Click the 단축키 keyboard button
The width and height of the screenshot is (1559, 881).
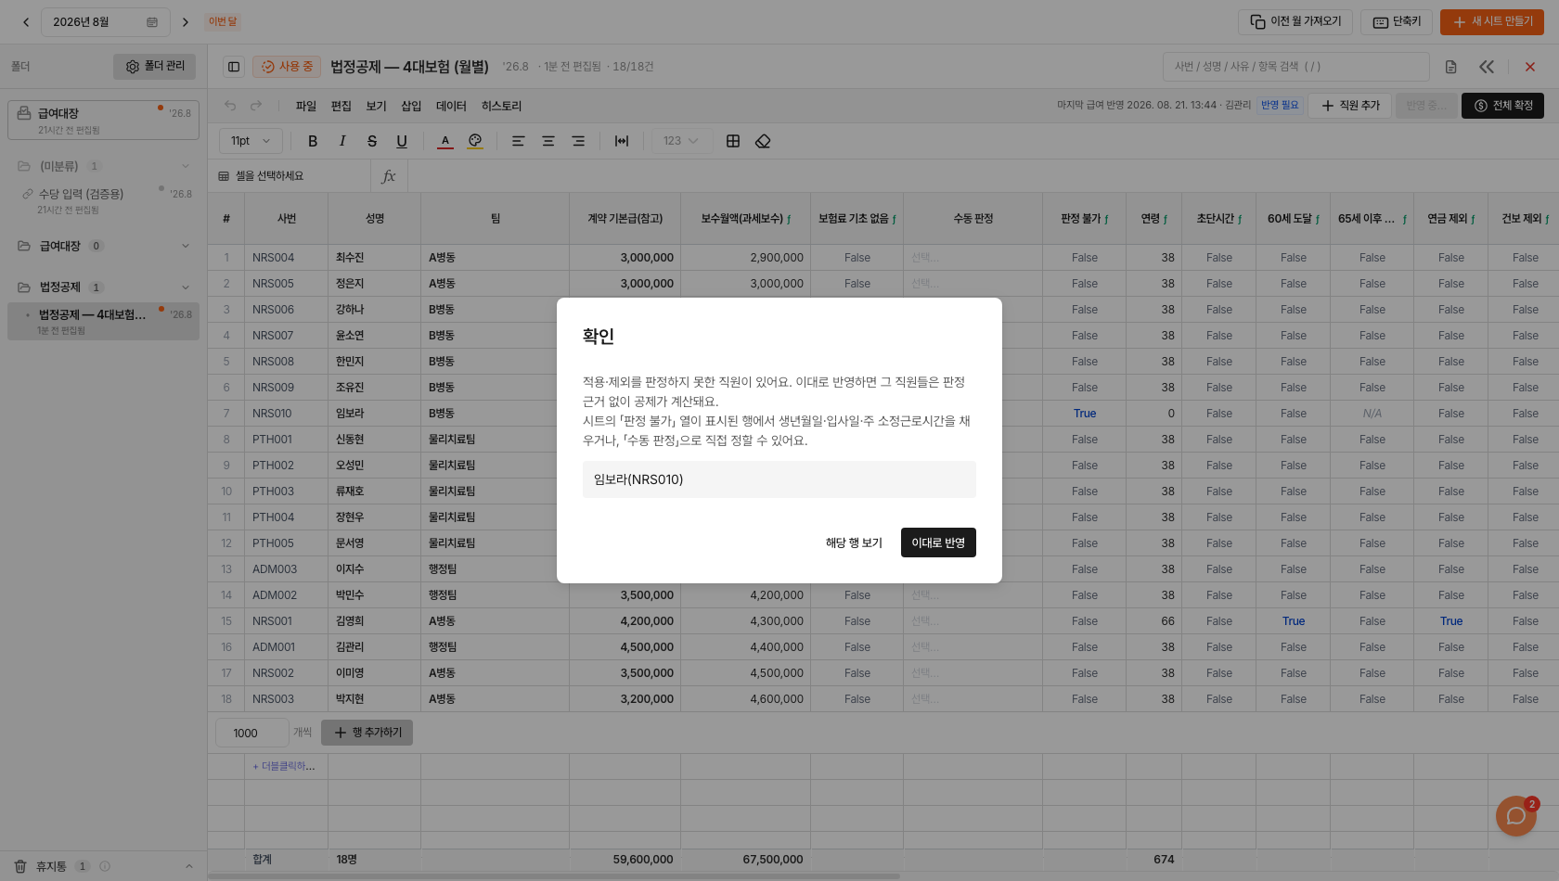point(1397,22)
